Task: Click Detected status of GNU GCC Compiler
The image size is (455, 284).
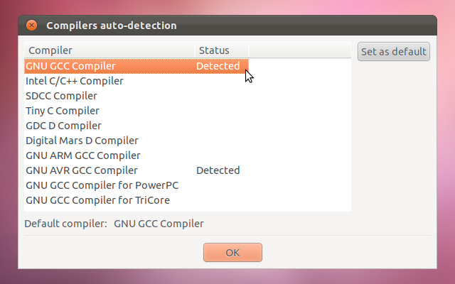Action: coord(218,66)
